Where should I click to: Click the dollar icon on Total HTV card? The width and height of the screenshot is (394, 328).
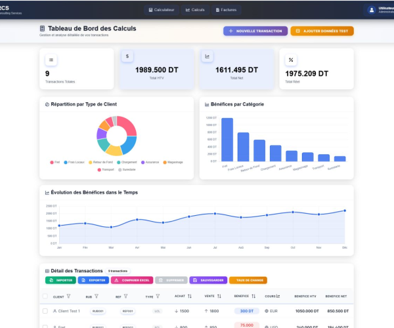pos(127,56)
